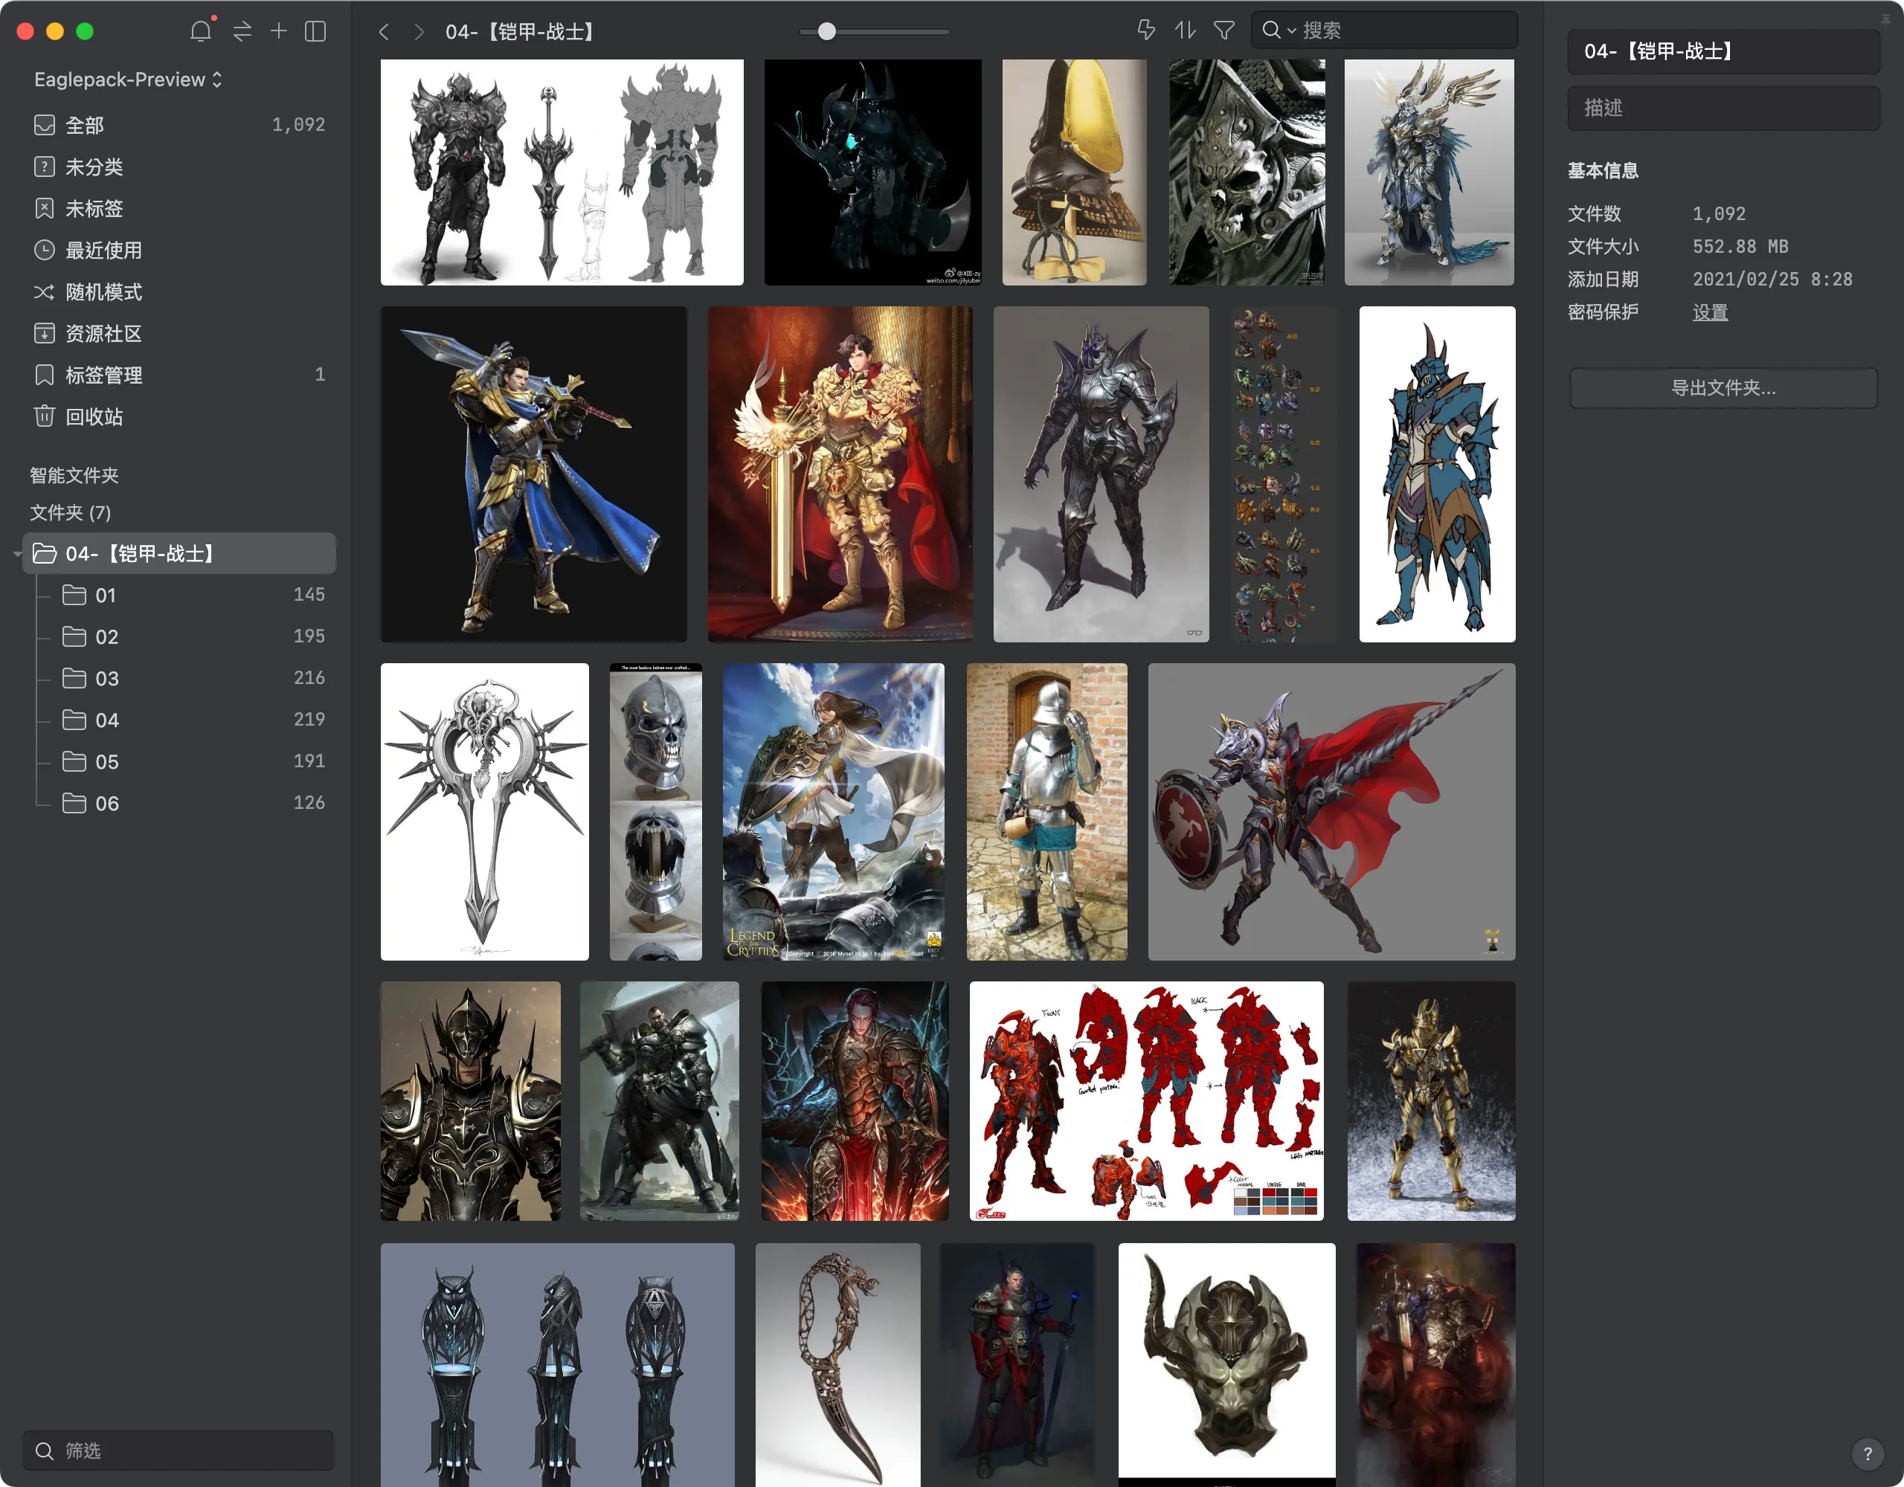The width and height of the screenshot is (1904, 1487).
Task: Select the golden armor red cape thumbnail
Action: point(840,474)
